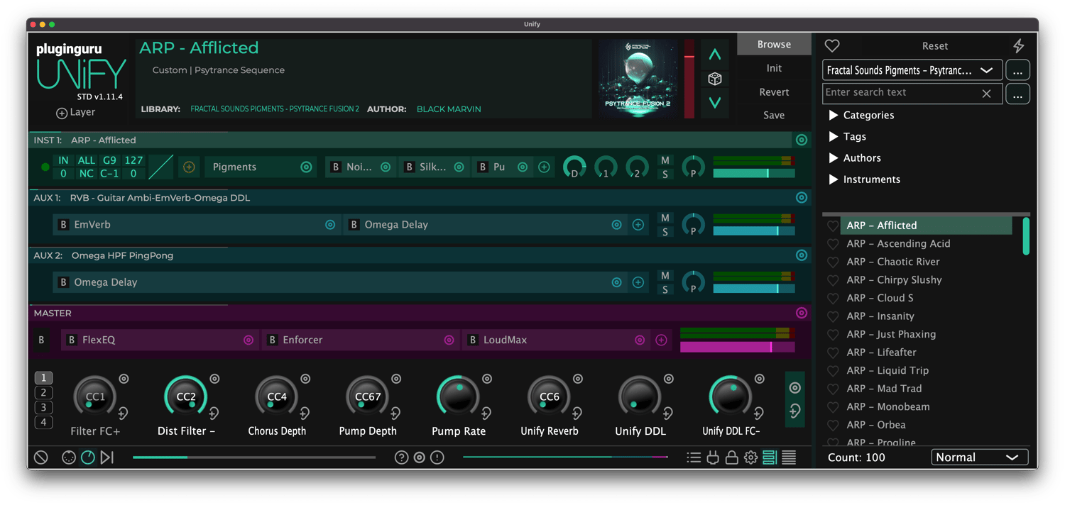Click the Add Layer plus icon
The width and height of the screenshot is (1065, 505).
(x=62, y=113)
